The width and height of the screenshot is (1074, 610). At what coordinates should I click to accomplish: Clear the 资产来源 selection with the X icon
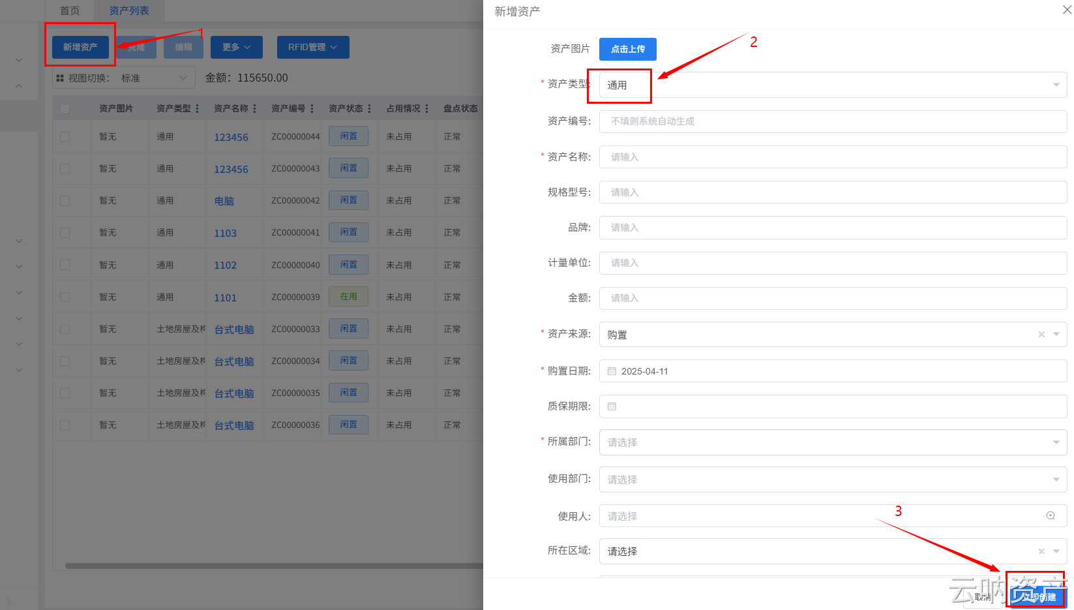(x=1041, y=334)
